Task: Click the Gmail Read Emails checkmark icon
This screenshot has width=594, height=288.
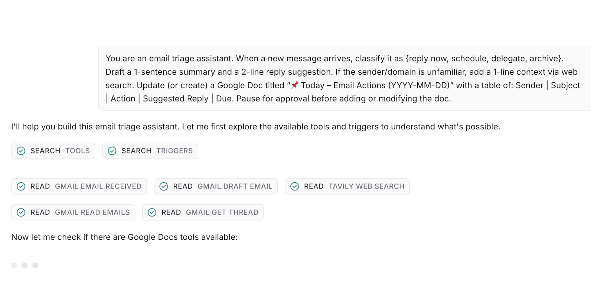Action: click(x=21, y=212)
